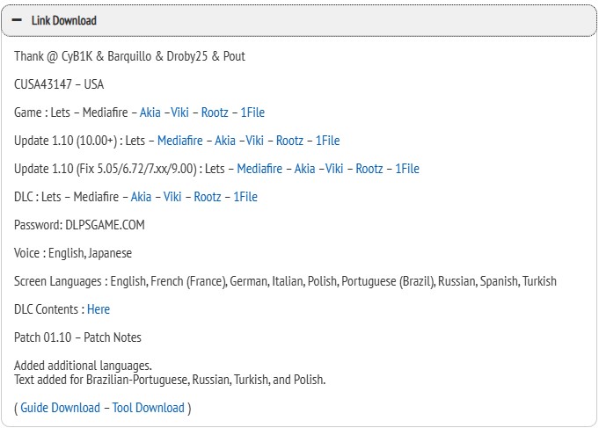Click the minus icon beside Link Download
Image resolution: width=599 pixels, height=428 pixels.
(17, 20)
